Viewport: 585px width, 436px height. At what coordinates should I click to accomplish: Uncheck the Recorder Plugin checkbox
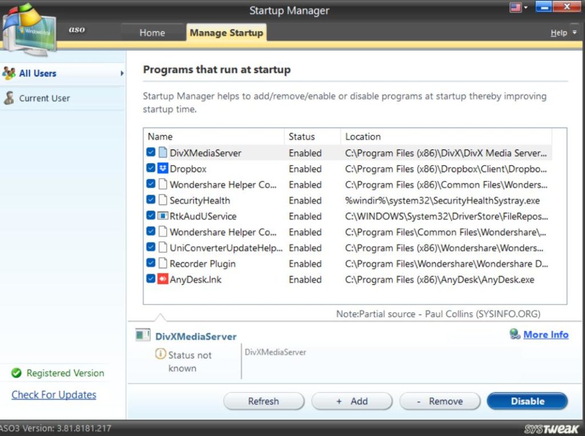coord(151,263)
